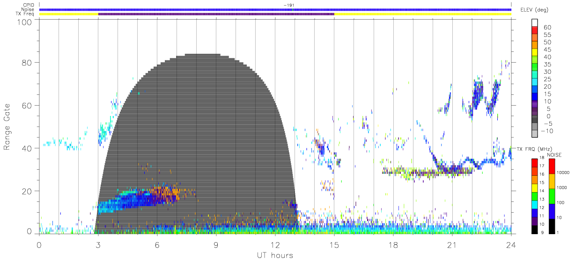
Task: Select the purple segment of TX Freq bar
Action: click(216, 14)
